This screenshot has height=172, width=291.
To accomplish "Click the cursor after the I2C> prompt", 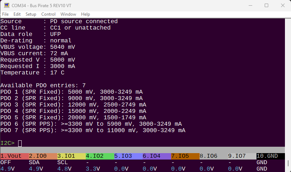I will pos(20,143).
